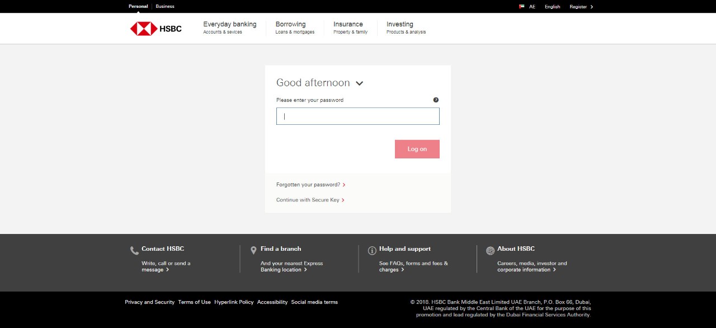Click Forgotten your password link

point(311,185)
